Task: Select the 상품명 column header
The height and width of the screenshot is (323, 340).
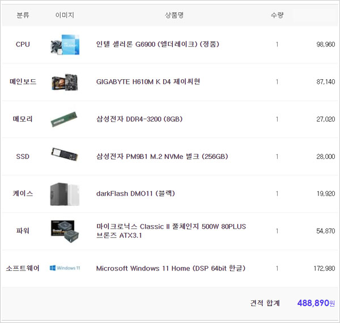Action: [x=174, y=15]
